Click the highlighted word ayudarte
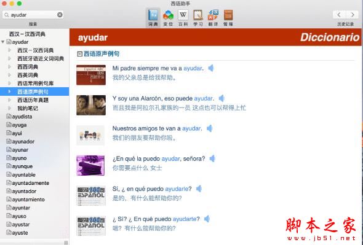 coord(185,219)
